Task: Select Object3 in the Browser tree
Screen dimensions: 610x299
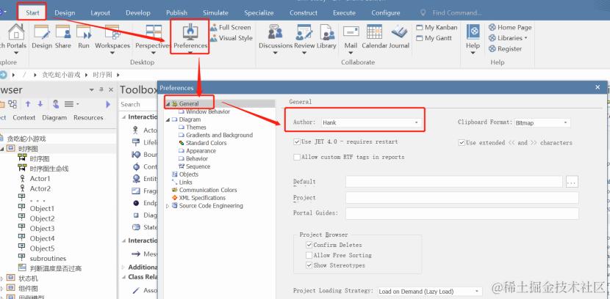Action: pyautogui.click(x=42, y=229)
